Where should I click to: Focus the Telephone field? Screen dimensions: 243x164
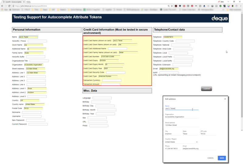pos(173,37)
